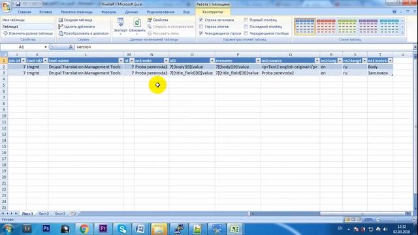Click Изменить размер таблицы icon

[5, 33]
